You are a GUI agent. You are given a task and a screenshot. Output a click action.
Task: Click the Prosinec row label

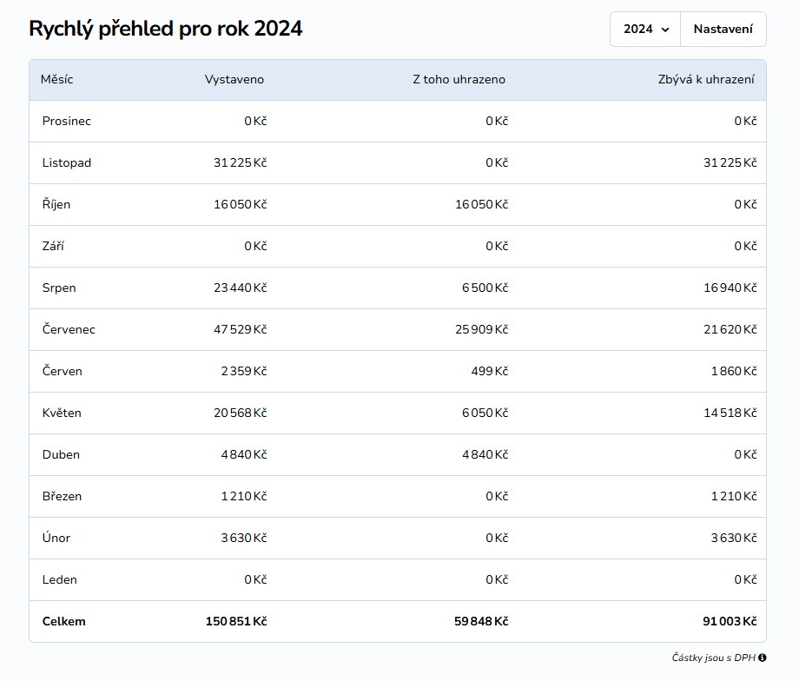[66, 122]
